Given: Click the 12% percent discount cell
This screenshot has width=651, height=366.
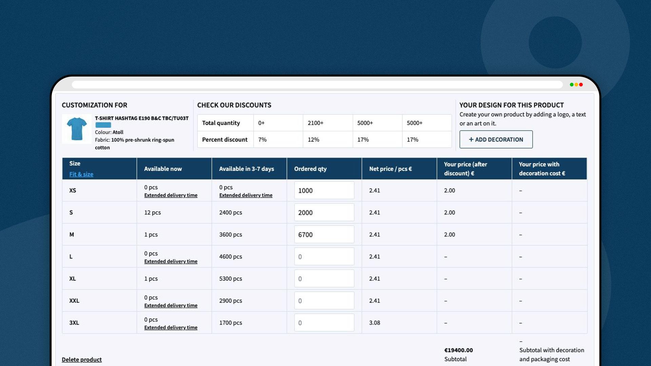Looking at the screenshot, I should tap(328, 139).
